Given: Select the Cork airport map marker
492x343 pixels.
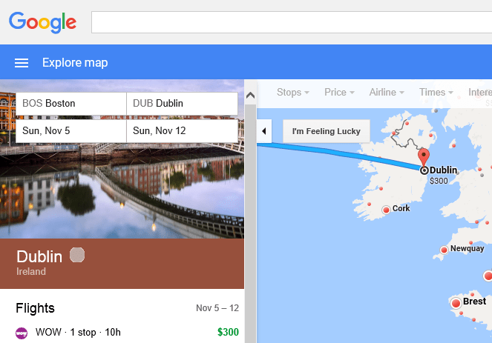Looking at the screenshot, I should point(386,210).
